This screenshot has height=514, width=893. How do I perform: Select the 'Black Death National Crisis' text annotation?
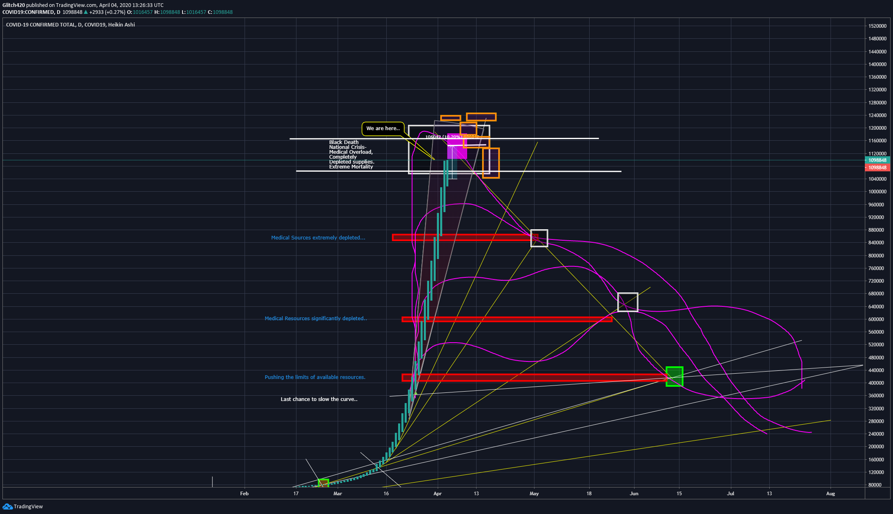coord(352,155)
